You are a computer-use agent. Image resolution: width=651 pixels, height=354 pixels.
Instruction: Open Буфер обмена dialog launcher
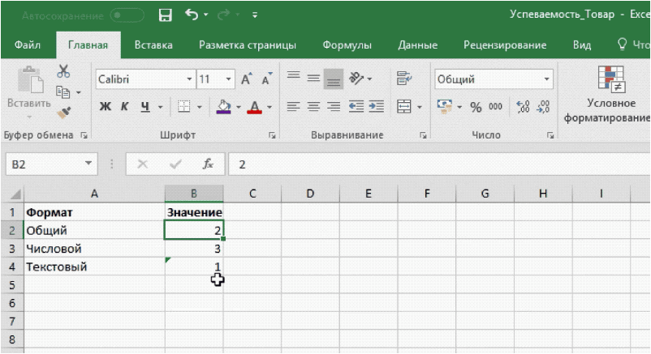click(x=84, y=135)
